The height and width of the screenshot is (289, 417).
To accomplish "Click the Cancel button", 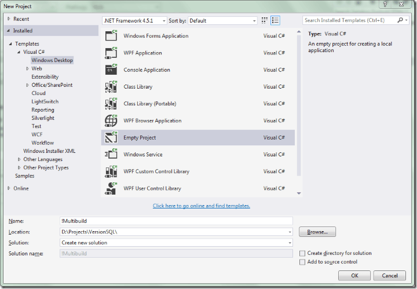I will tap(390, 276).
